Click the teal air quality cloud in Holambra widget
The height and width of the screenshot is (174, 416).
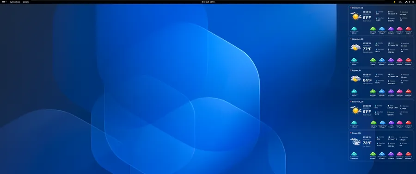coord(354,60)
